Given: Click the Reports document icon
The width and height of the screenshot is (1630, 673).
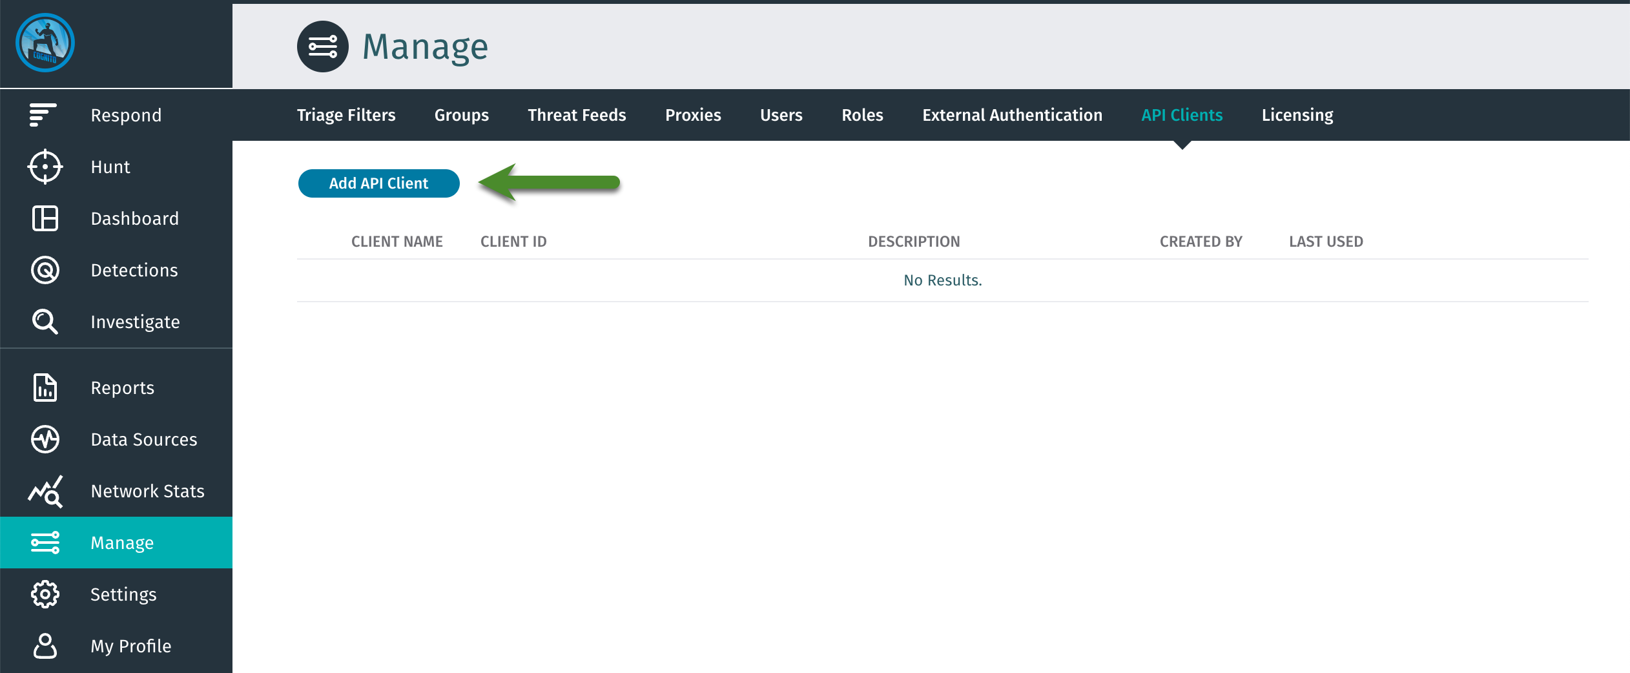Looking at the screenshot, I should pyautogui.click(x=45, y=388).
